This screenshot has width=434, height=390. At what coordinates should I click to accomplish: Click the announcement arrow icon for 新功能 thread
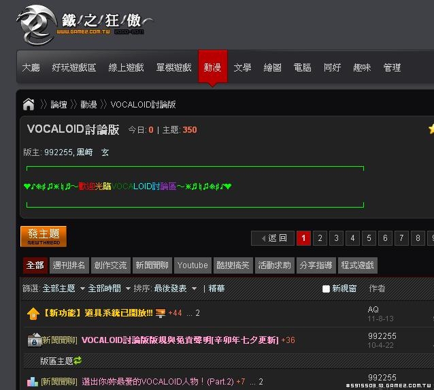click(x=33, y=314)
